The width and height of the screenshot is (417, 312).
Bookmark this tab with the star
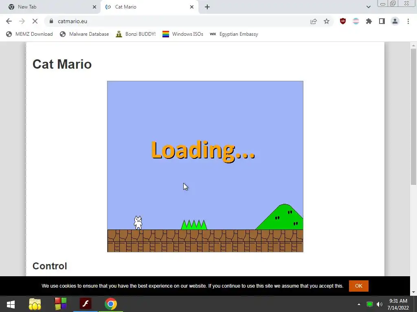[327, 21]
